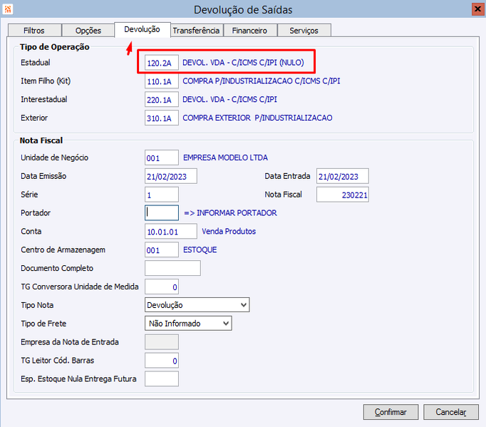The image size is (486, 427).
Task: Click the Item Filho (Kit) code field 110.1A
Action: tap(162, 81)
